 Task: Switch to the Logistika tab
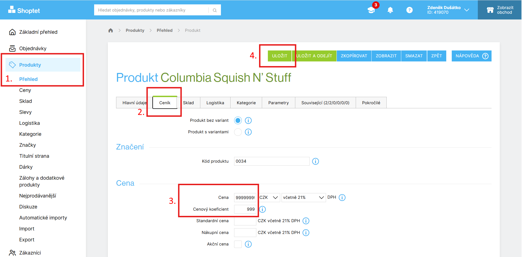215,103
